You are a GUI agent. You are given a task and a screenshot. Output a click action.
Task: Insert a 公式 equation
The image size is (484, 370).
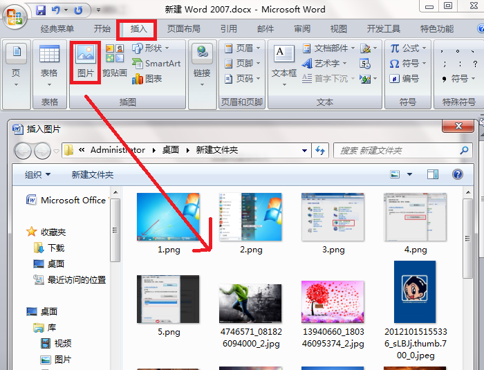click(408, 48)
